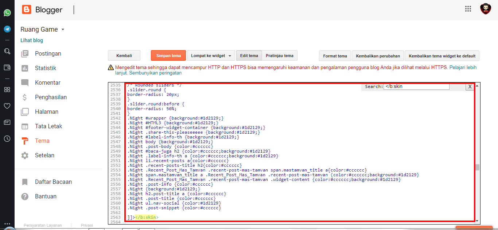The height and width of the screenshot is (230, 498).
Task: Click the heart bookmarks icon in sidebar
Action: coord(7,106)
